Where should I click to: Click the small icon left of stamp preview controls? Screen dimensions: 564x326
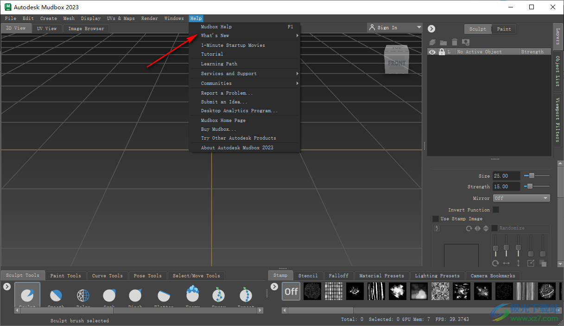click(x=437, y=228)
